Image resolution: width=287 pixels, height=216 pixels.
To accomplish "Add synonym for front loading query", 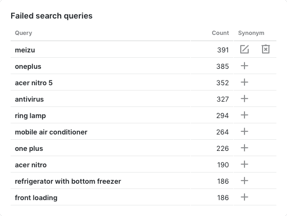I will click(244, 197).
